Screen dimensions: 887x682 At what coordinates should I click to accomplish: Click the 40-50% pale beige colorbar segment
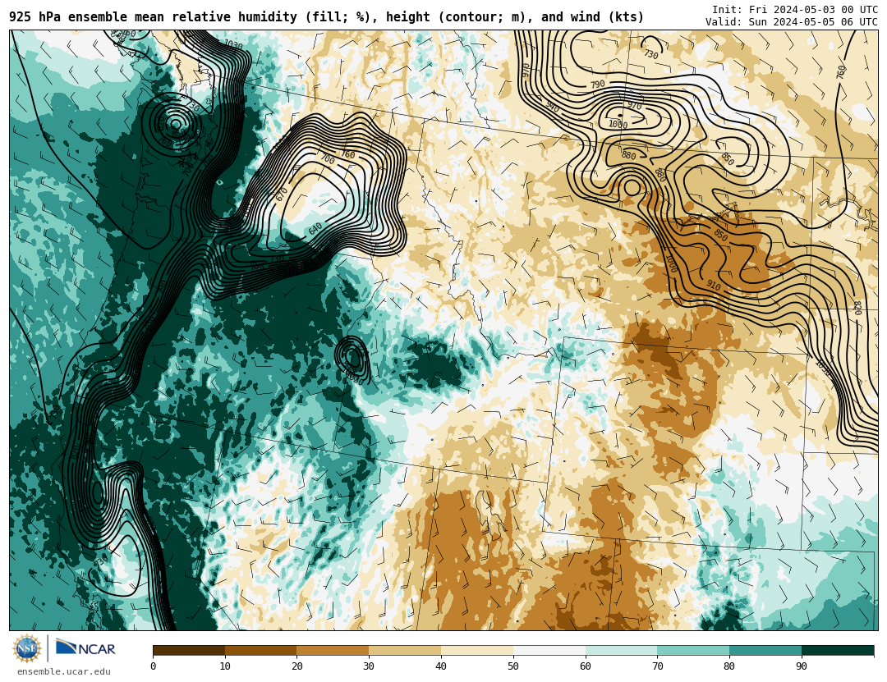pos(477,650)
